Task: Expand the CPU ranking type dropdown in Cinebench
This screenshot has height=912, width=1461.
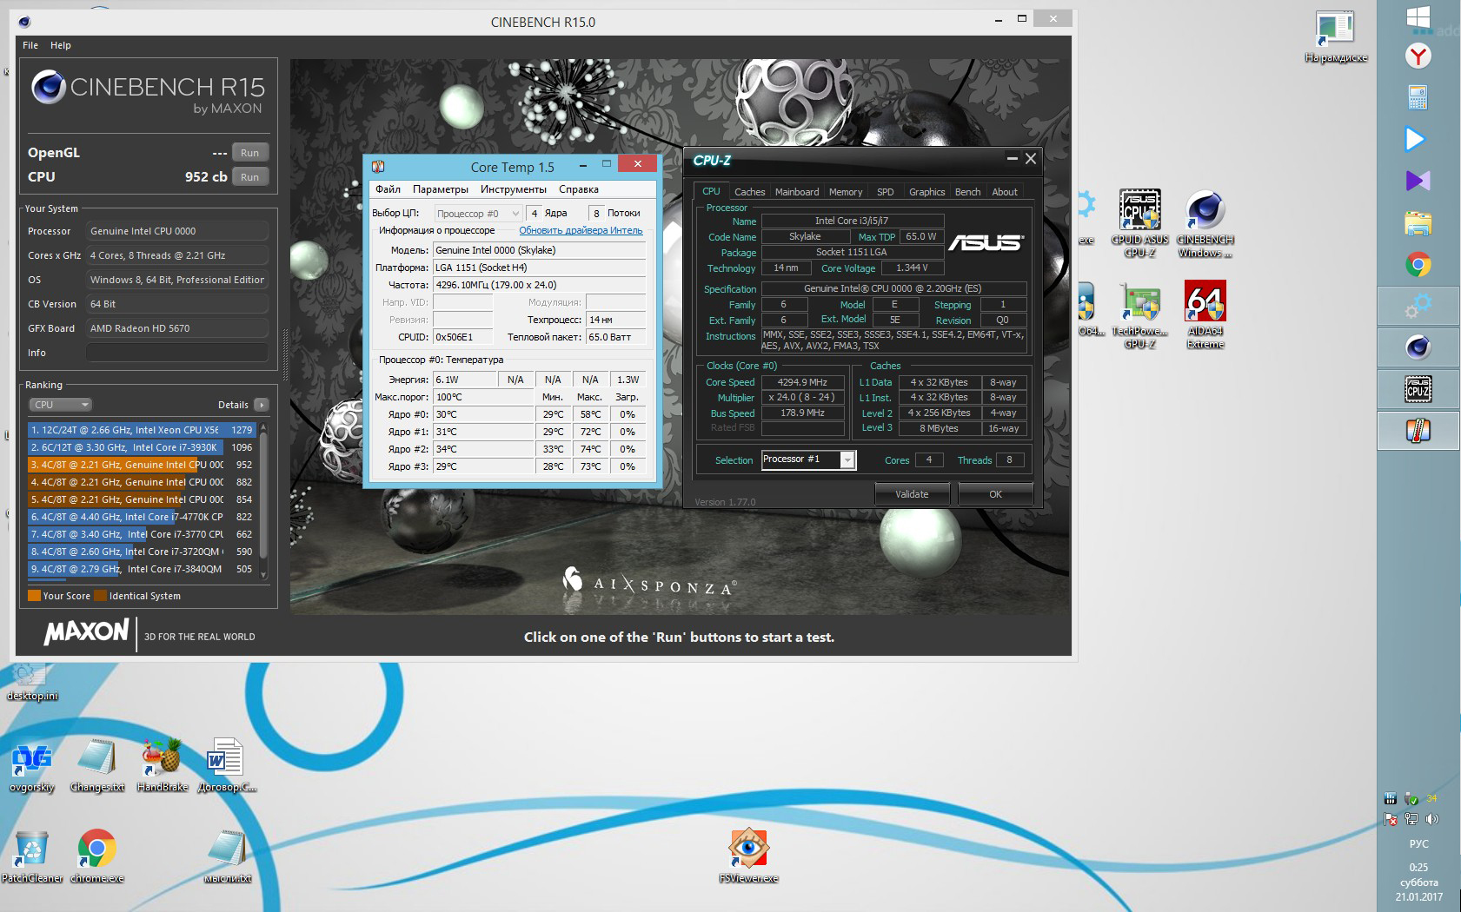Action: coord(60,405)
